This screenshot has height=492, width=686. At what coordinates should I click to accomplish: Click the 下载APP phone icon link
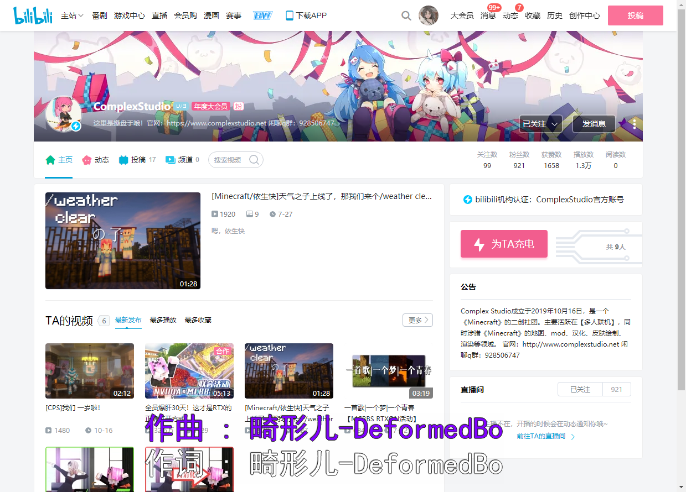[x=306, y=15]
